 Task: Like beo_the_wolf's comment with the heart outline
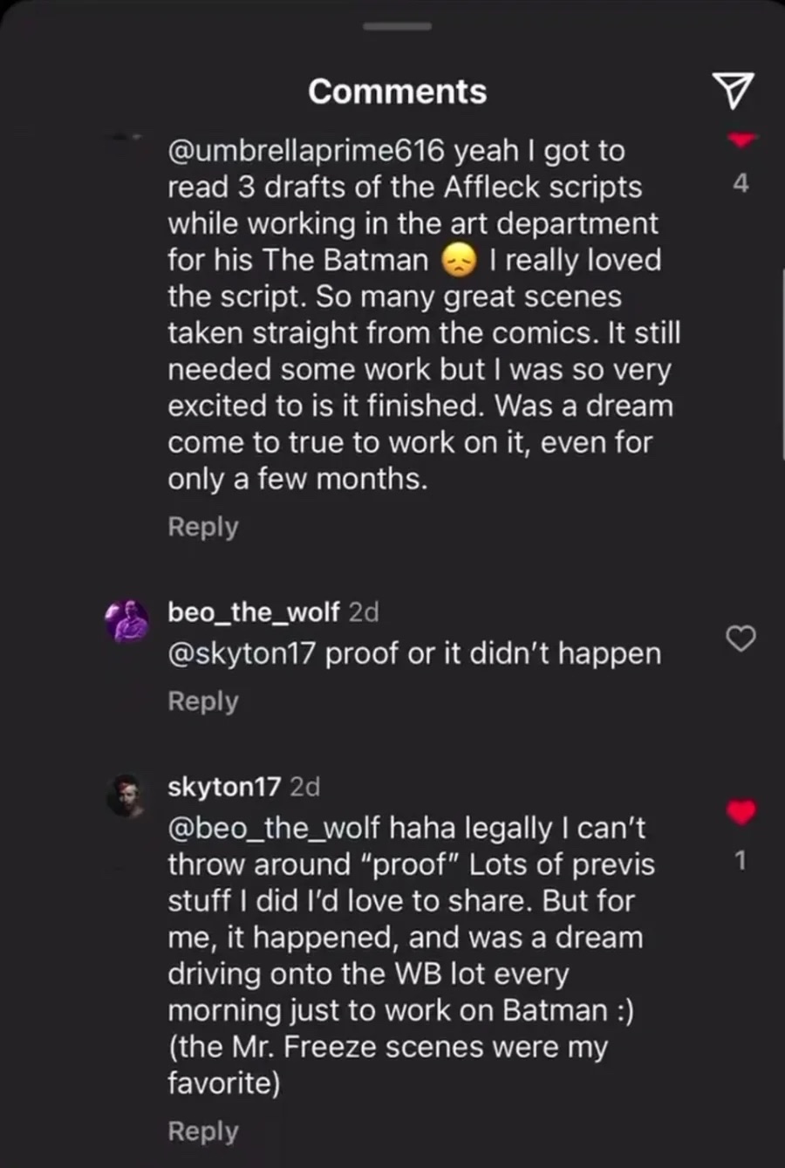(741, 639)
